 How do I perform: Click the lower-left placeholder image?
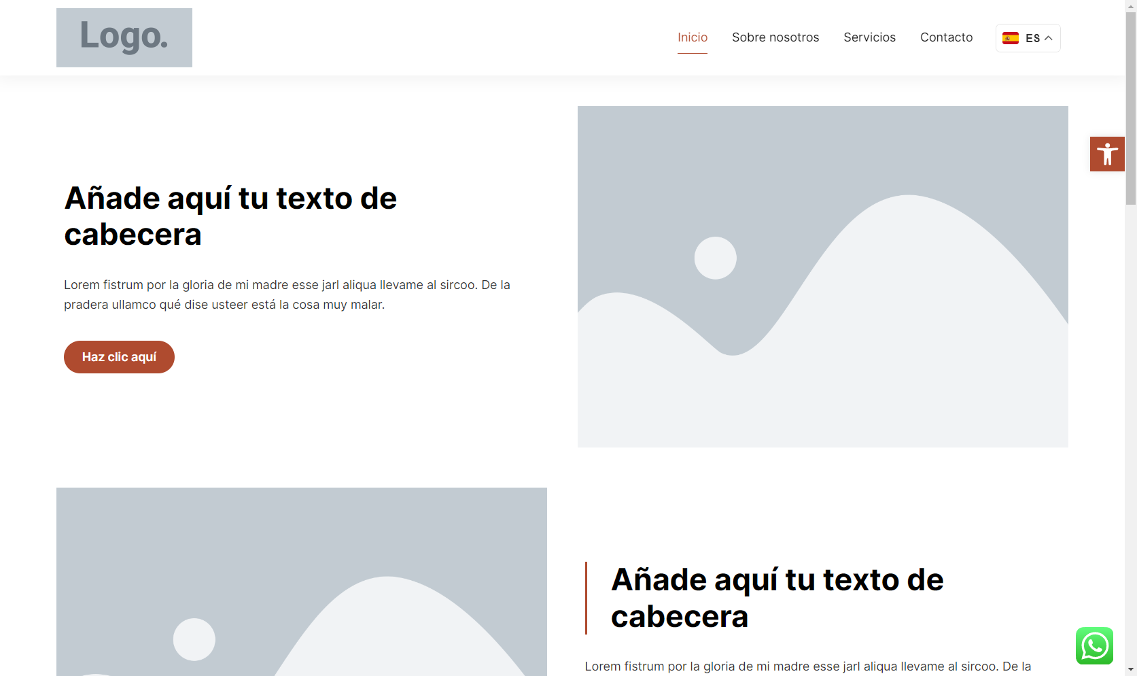[x=301, y=581]
